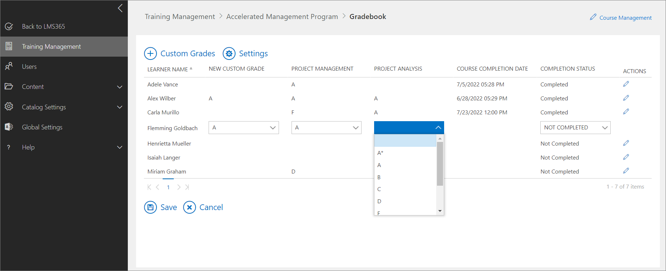Click the Custom Grades plus icon
The width and height of the screenshot is (666, 271).
150,53
